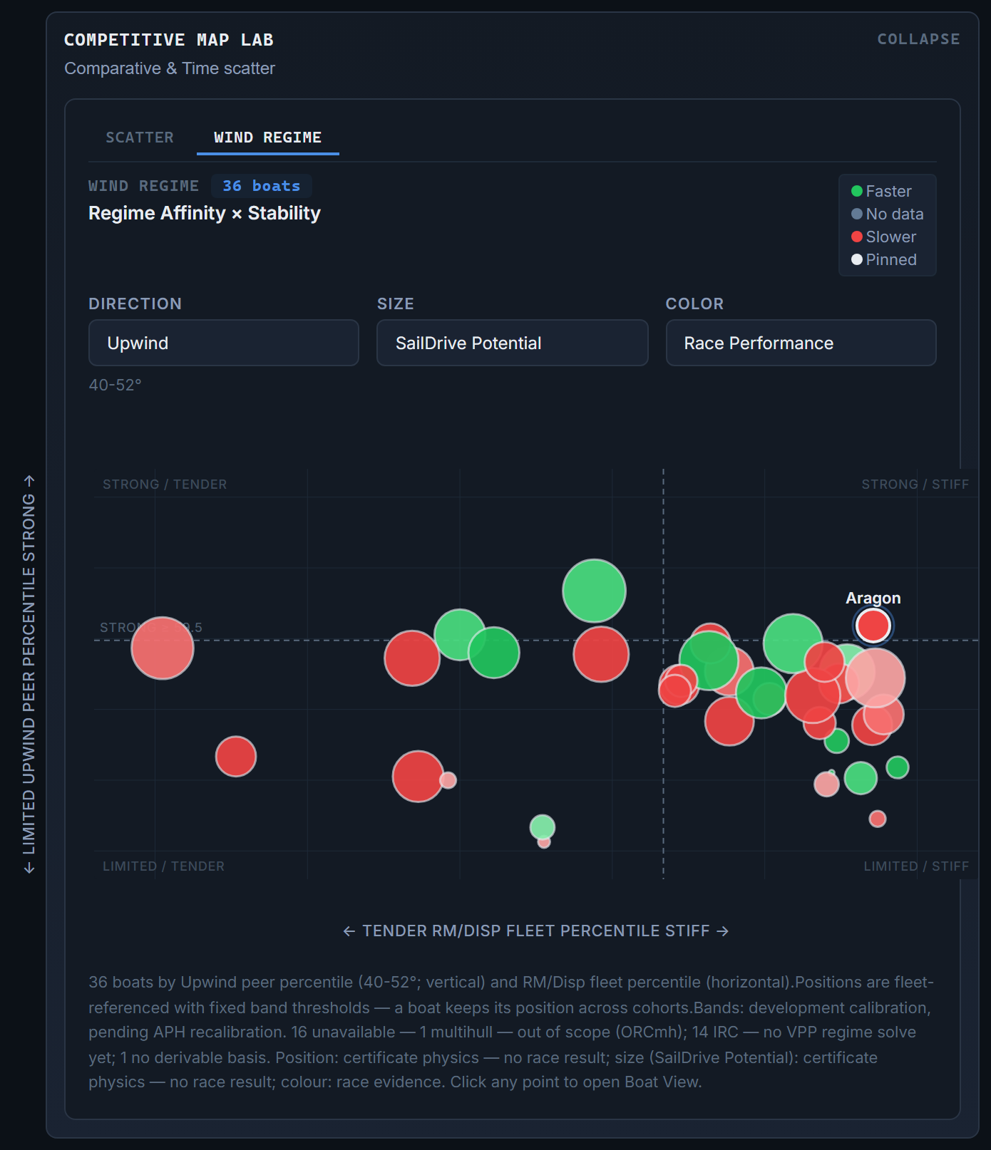The image size is (991, 1150).
Task: Click the 36 boats count badge
Action: point(262,186)
